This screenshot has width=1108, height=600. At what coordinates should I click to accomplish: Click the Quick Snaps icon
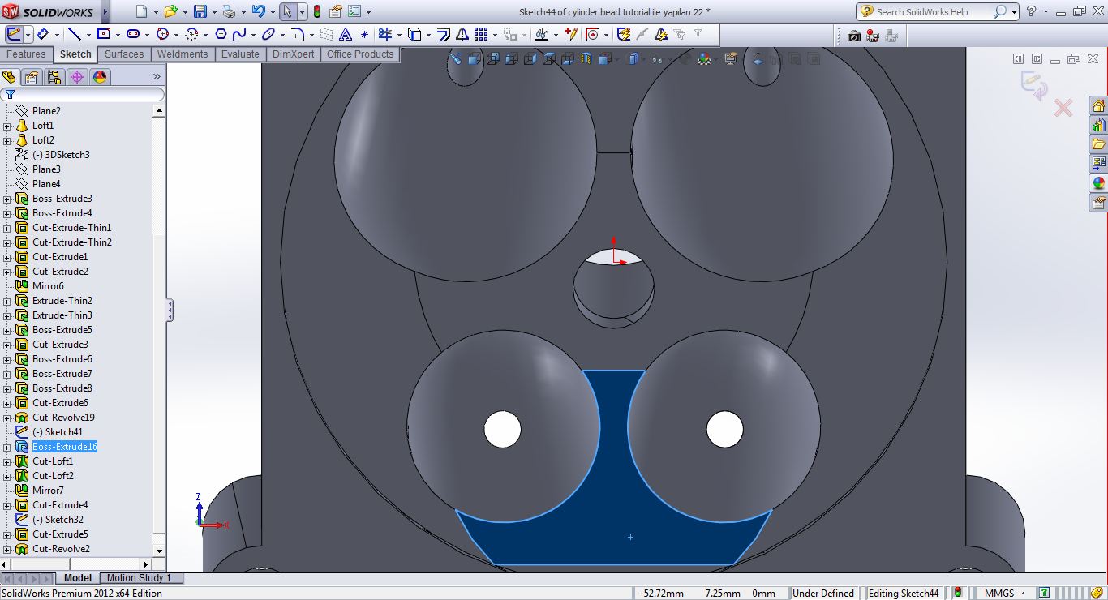592,34
